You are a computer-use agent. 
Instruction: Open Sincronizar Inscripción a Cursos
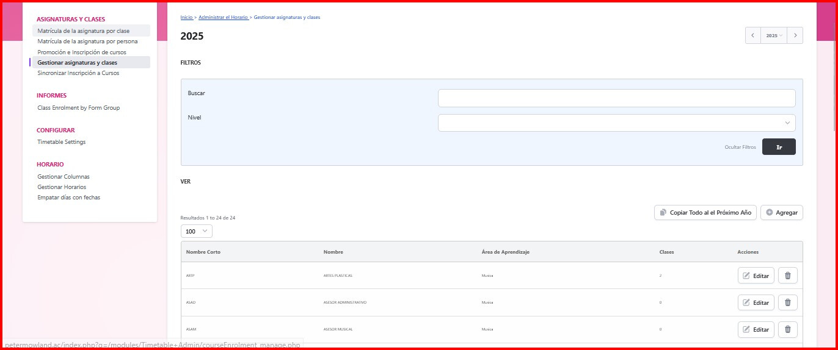point(78,73)
